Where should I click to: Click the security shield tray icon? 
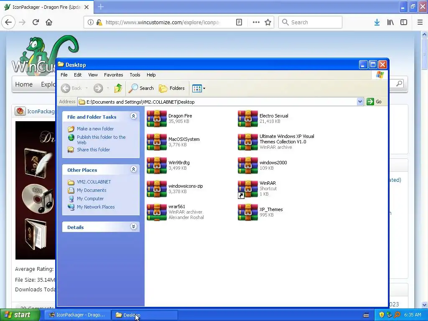point(381,315)
